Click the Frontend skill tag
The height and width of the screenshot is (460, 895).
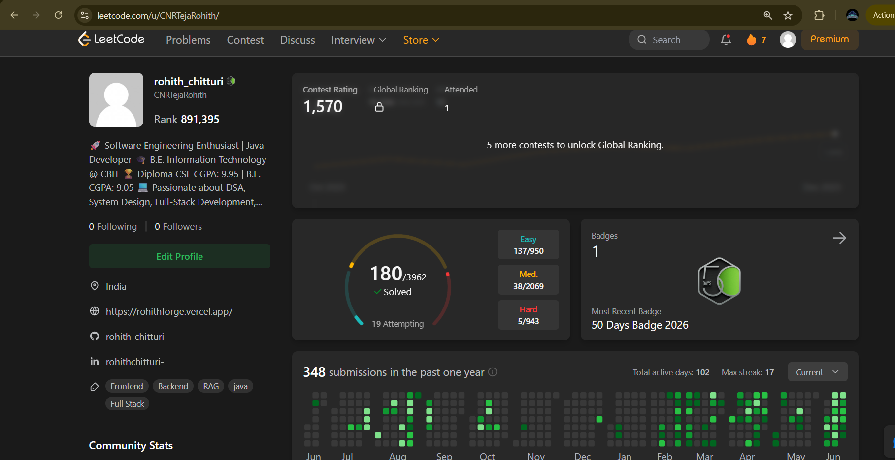point(127,386)
